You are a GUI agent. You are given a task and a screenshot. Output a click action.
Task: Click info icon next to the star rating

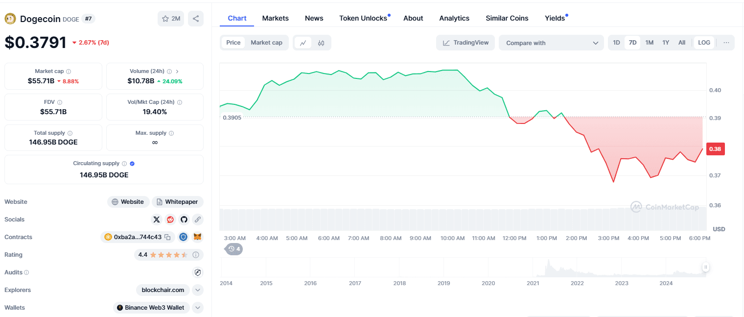pyautogui.click(x=196, y=255)
